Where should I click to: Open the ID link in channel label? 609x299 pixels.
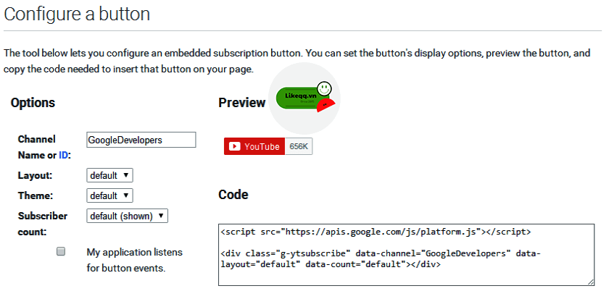pos(63,156)
